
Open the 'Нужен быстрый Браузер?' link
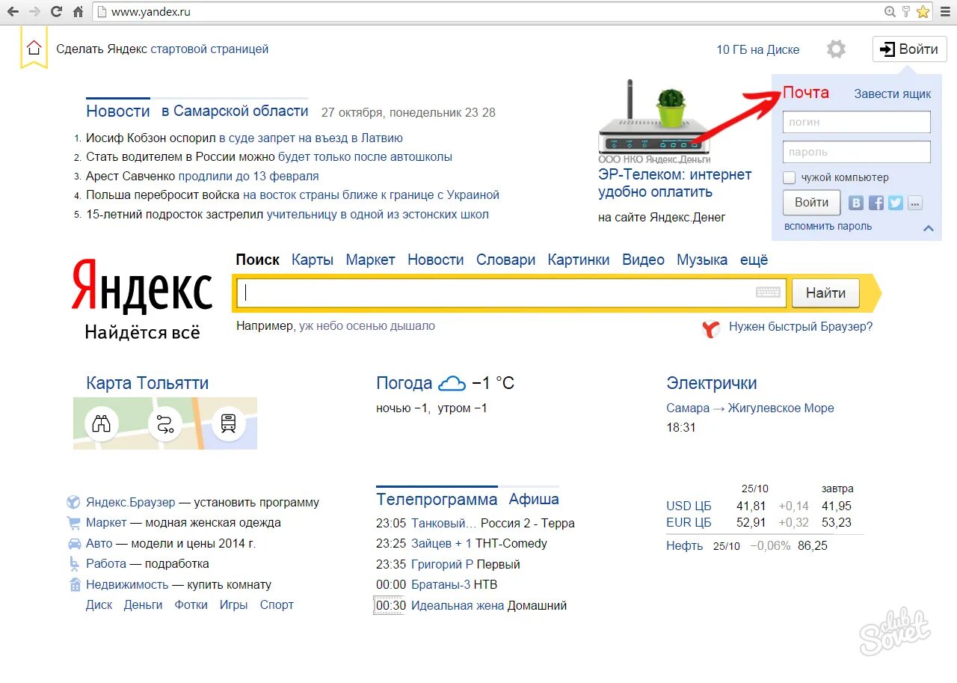click(801, 327)
